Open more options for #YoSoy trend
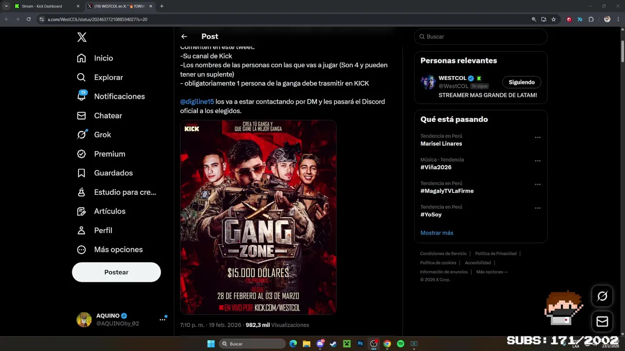This screenshot has height=351, width=625. point(538,208)
